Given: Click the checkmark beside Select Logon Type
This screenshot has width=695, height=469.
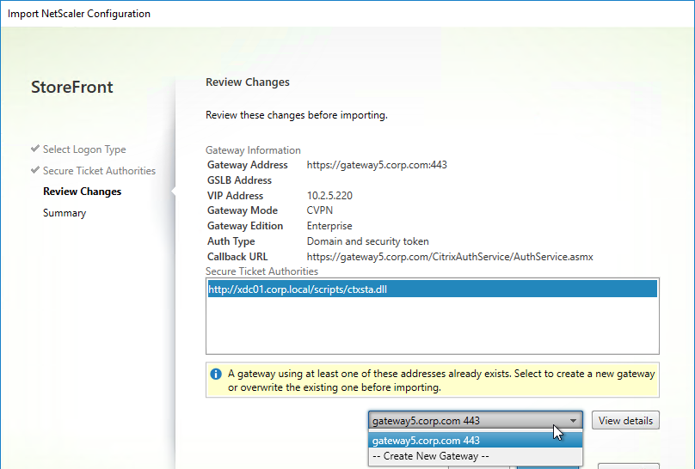Looking at the screenshot, I should tap(35, 149).
